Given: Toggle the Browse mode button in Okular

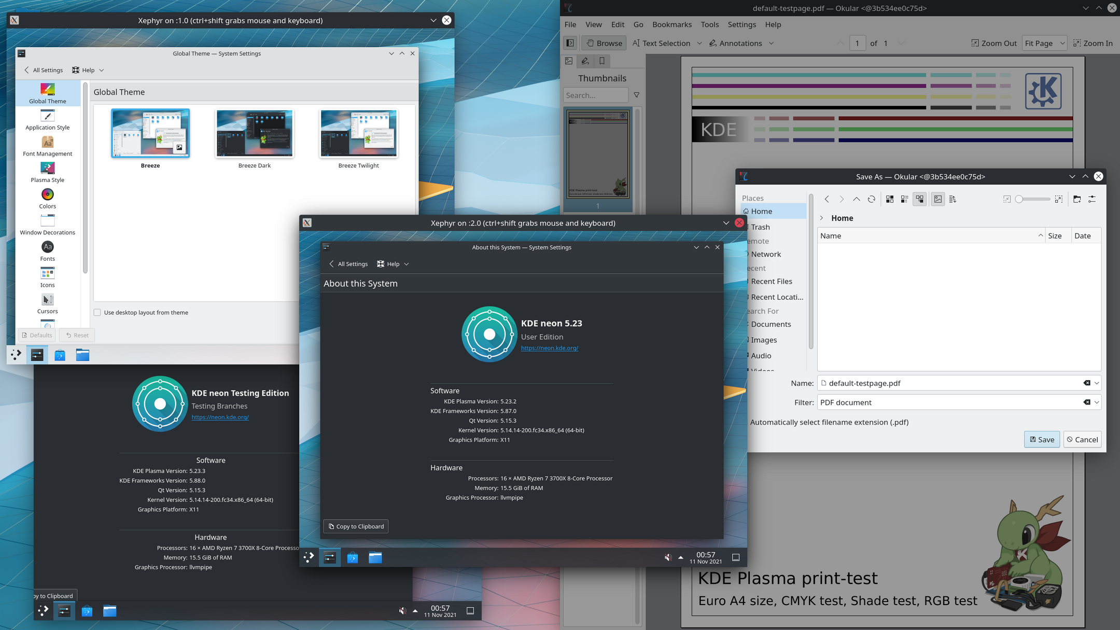Looking at the screenshot, I should pyautogui.click(x=604, y=43).
